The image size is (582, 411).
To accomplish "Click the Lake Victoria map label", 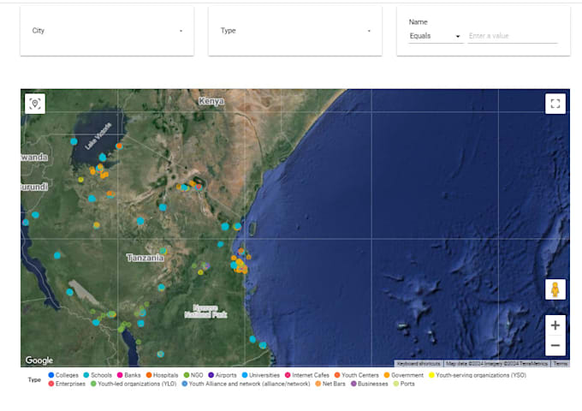I will (98, 136).
